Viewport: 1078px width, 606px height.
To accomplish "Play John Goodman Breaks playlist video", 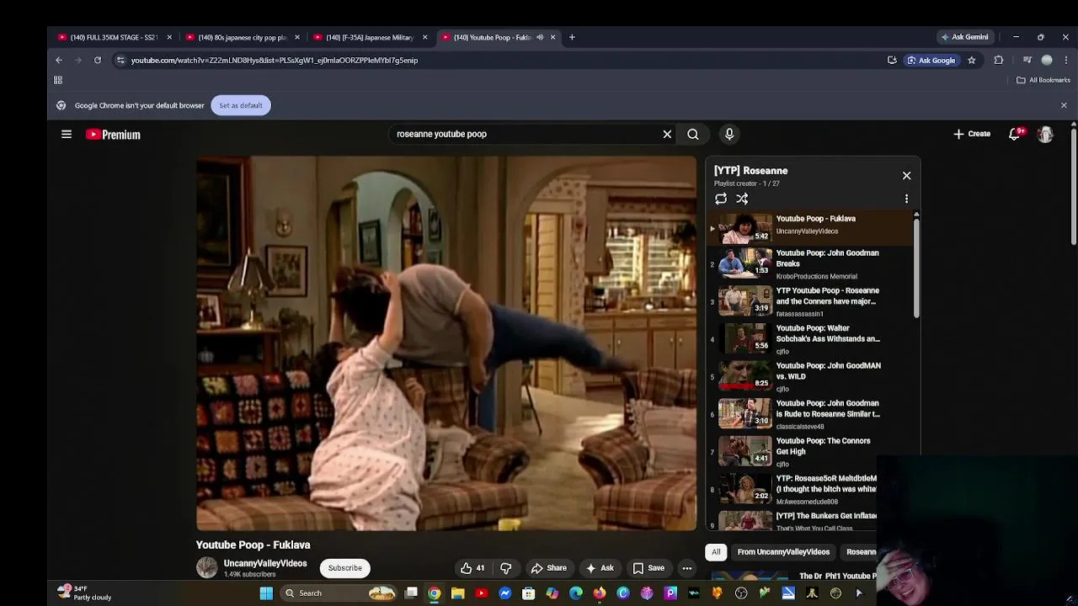I will pyautogui.click(x=810, y=263).
